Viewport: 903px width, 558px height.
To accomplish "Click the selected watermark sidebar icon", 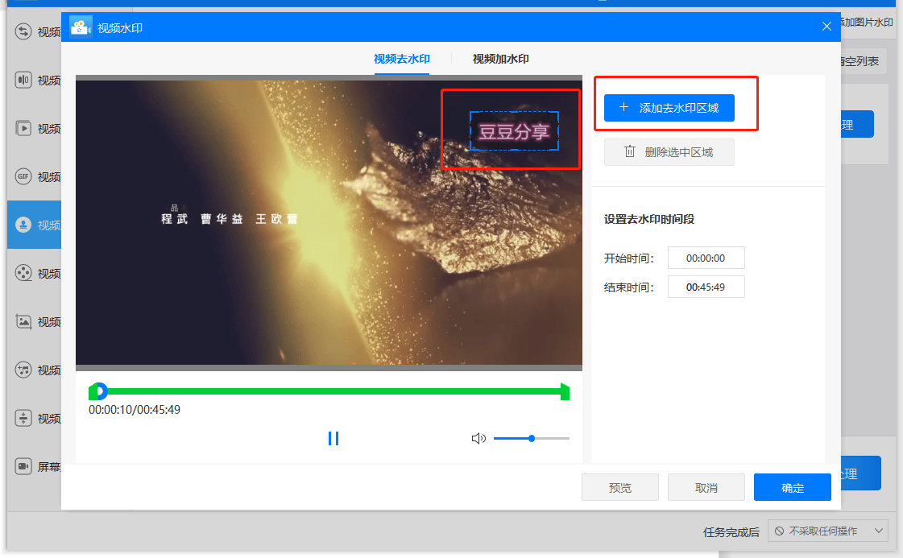I will click(x=23, y=225).
